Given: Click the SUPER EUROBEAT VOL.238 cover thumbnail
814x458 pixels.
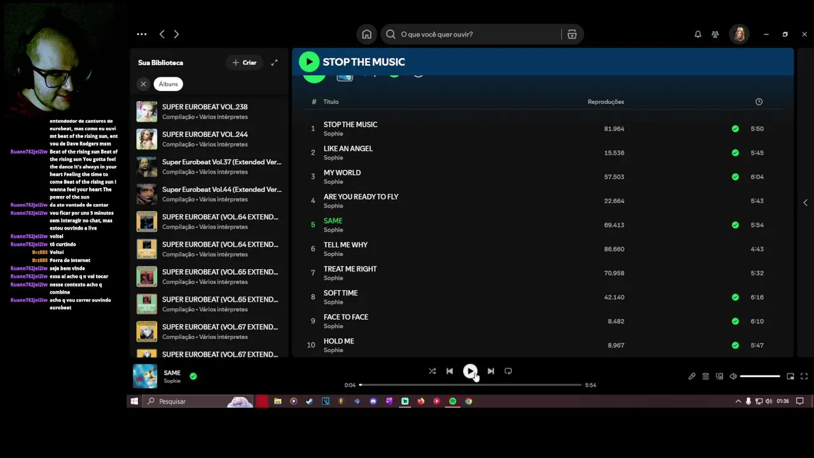Looking at the screenshot, I should [146, 111].
